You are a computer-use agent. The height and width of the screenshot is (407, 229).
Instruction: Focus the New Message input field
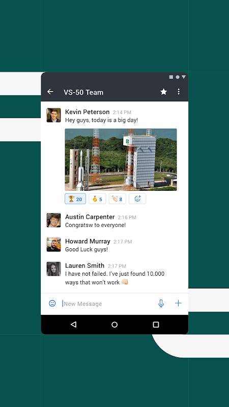coord(108,304)
